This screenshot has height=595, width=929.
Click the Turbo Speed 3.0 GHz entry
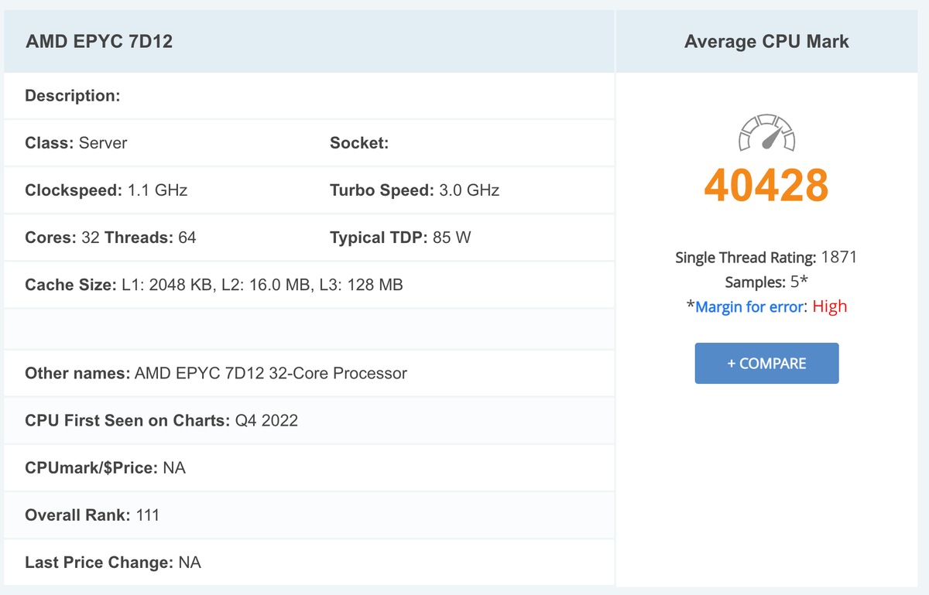pos(414,190)
